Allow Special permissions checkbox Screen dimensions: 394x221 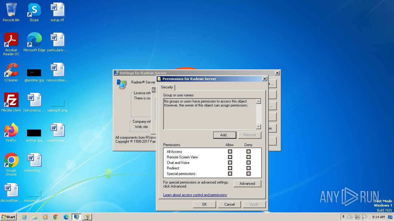[230, 174]
